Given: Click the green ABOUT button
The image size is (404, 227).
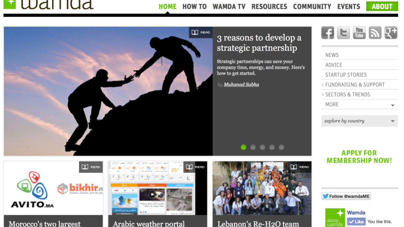Looking at the screenshot, I should (382, 6).
